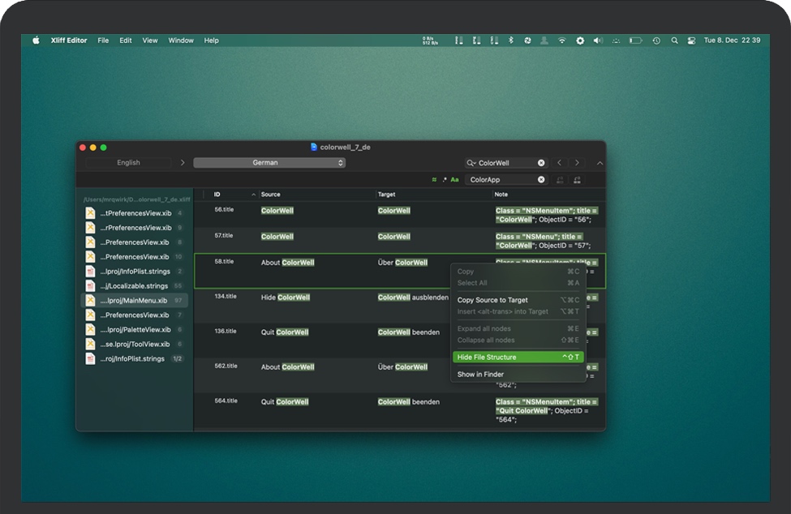
Task: Click the replace-all icon beside ColorApp
Action: pyautogui.click(x=577, y=180)
